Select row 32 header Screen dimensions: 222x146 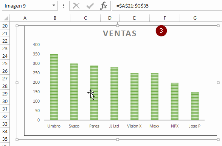pos(5,117)
